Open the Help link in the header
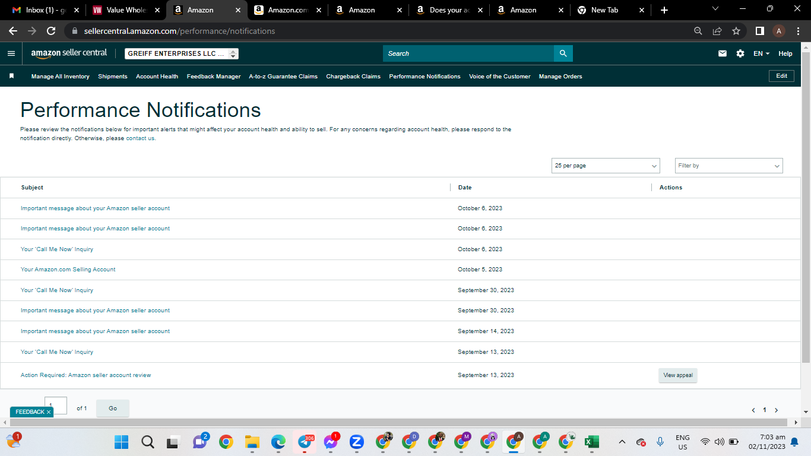The width and height of the screenshot is (811, 456). (785, 53)
